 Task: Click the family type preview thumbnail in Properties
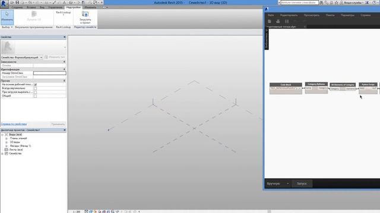pyautogui.click(x=8, y=47)
